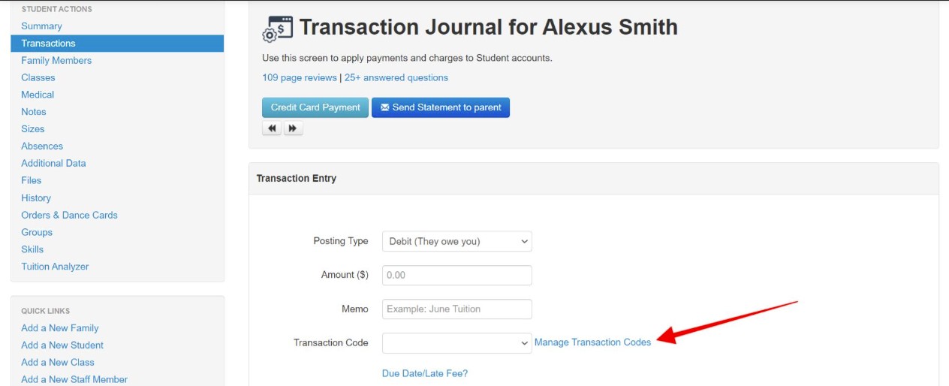Screen dimensions: 949x386
Task: Click the Add a New Student quick link
Action: click(62, 345)
